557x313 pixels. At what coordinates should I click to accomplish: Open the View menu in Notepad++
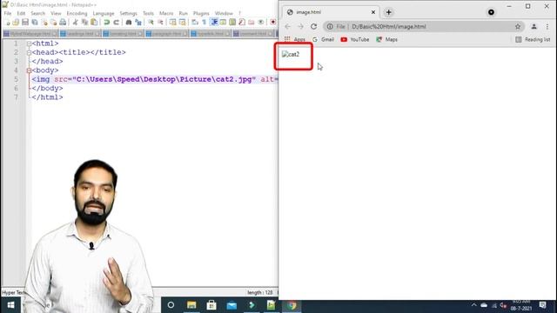(56, 13)
